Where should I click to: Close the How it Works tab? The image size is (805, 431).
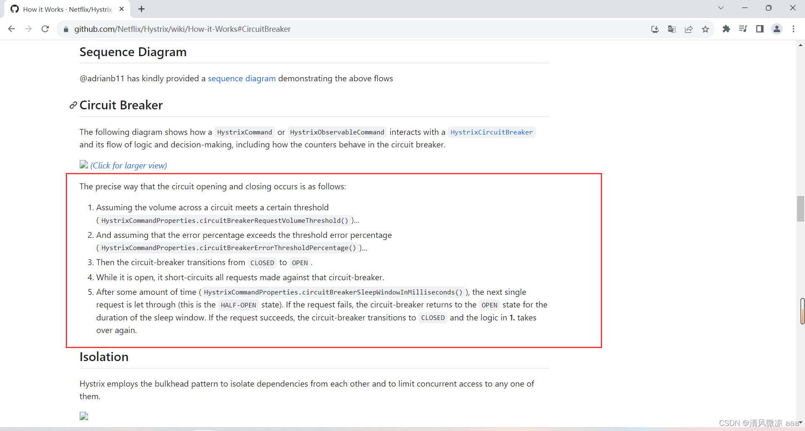click(x=122, y=9)
